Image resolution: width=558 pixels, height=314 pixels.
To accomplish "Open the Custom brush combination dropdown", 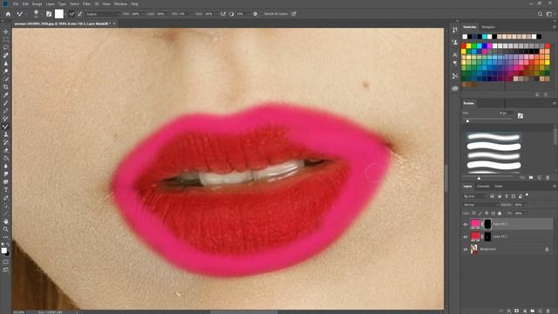I will point(103,14).
